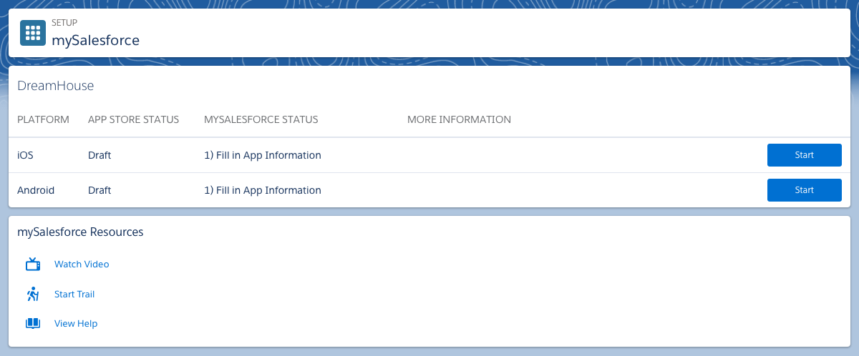This screenshot has height=356, width=859.
Task: Click the mySalesforce setup grid icon
Action: tap(33, 33)
